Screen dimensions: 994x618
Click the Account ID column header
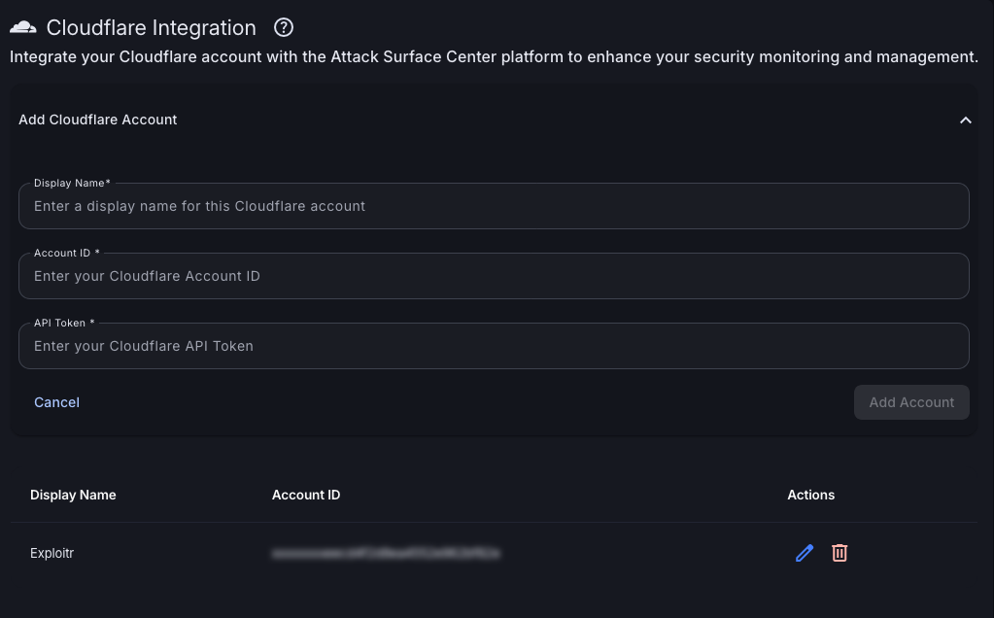click(305, 495)
